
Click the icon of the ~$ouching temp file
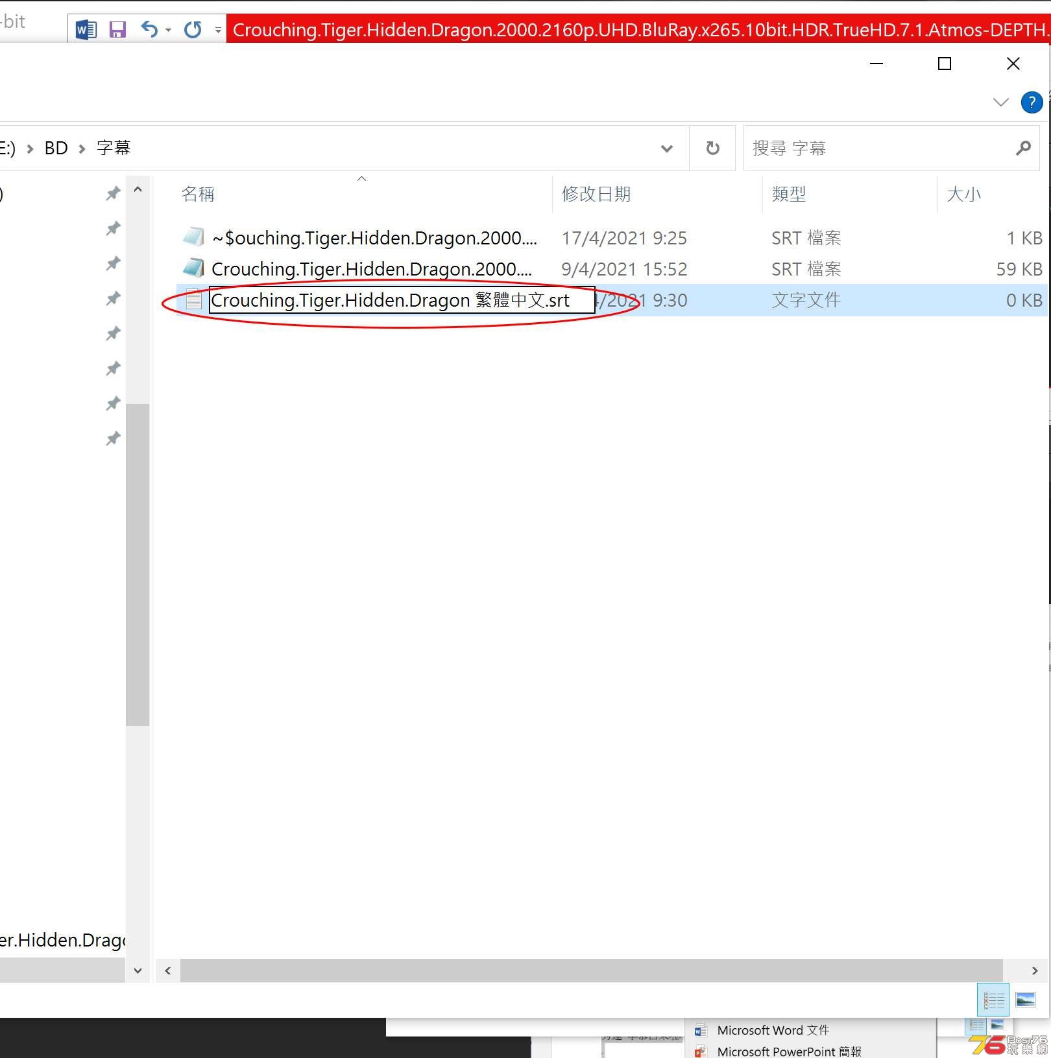click(193, 237)
